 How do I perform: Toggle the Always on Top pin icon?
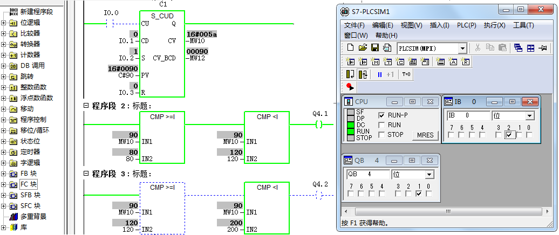(543, 48)
